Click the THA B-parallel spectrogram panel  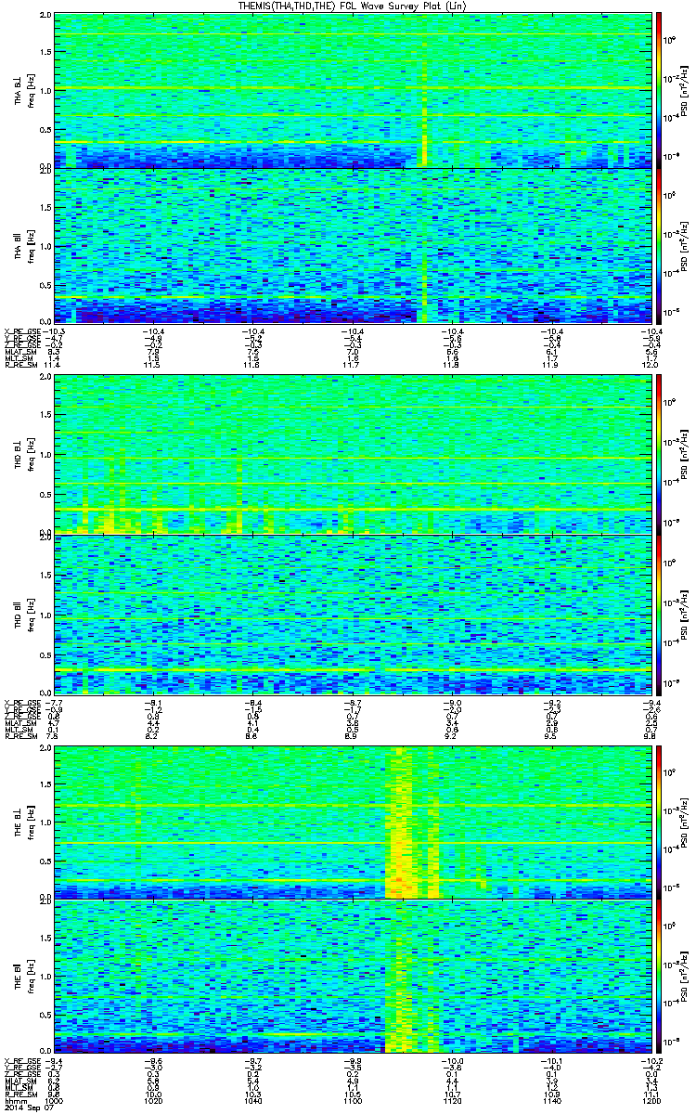point(351,245)
